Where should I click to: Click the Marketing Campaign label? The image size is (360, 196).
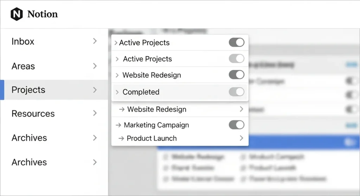point(156,125)
